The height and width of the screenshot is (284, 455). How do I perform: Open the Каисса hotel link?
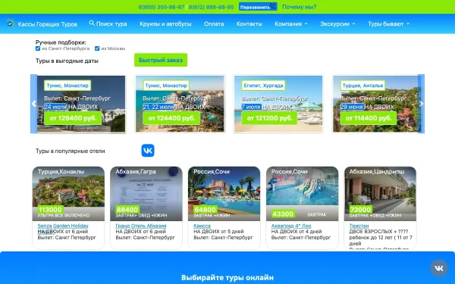(x=202, y=226)
